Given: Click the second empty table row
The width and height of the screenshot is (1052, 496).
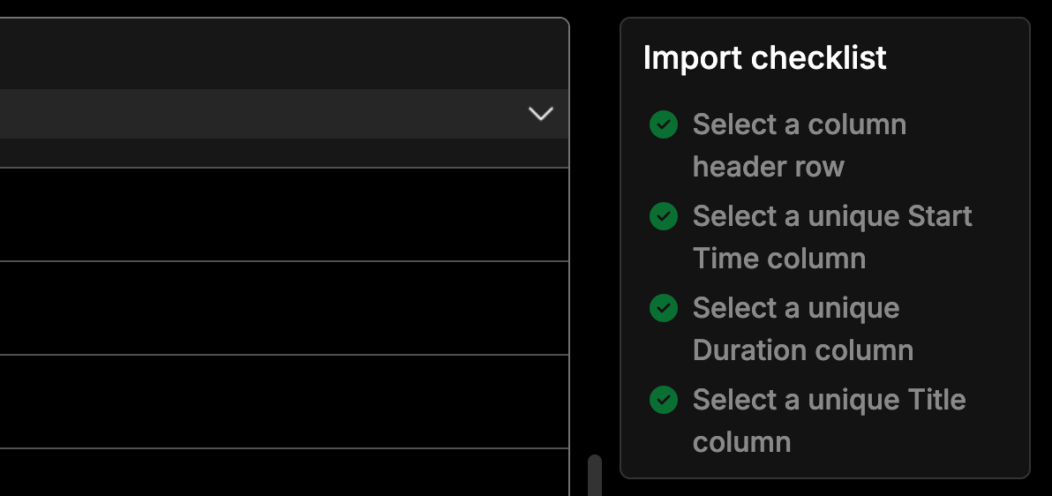Looking at the screenshot, I should pyautogui.click(x=282, y=308).
